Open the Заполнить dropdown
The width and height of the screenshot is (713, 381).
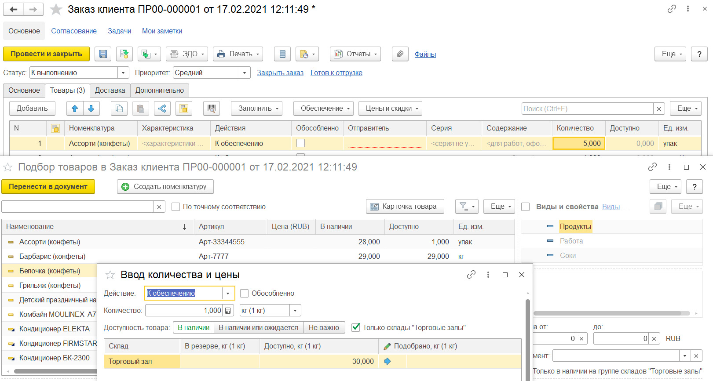pos(256,109)
